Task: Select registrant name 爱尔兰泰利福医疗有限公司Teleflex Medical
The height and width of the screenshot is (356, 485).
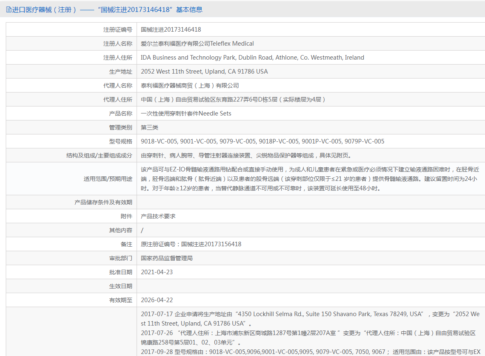Action: point(197,44)
